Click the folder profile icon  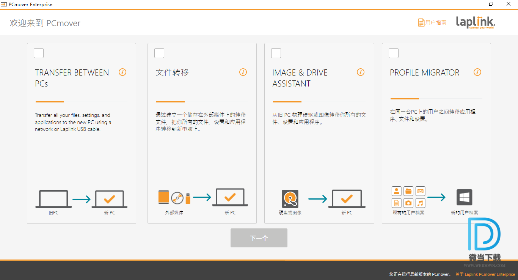408,191
